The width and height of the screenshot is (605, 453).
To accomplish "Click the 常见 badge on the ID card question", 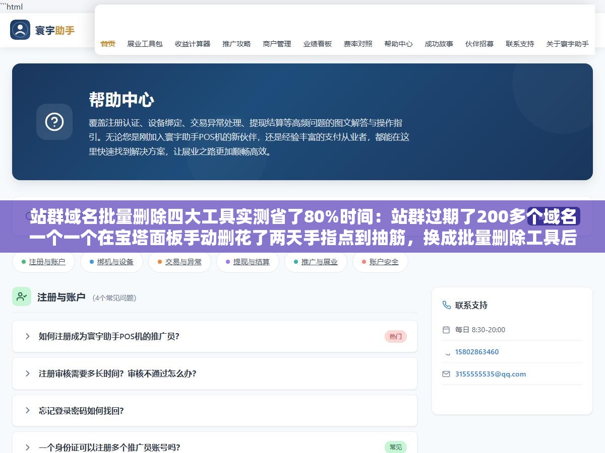I will [396, 447].
